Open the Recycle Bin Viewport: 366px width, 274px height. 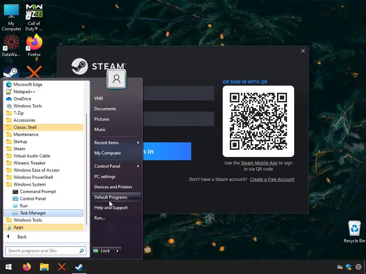[354, 232]
